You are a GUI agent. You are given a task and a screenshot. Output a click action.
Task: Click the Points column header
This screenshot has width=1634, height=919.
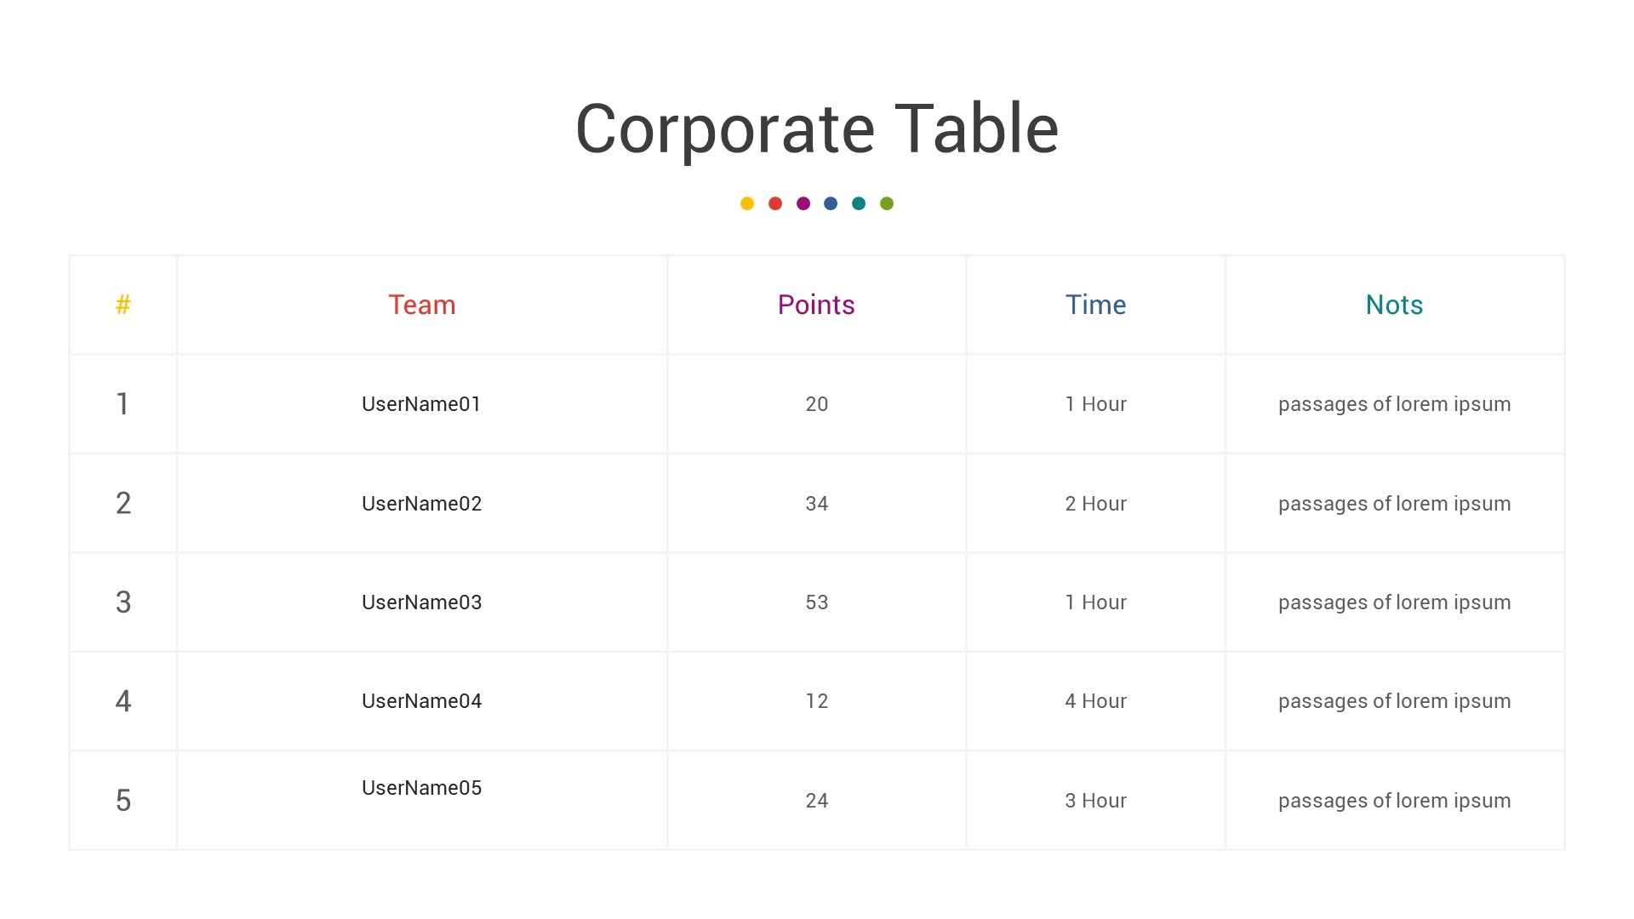point(816,305)
